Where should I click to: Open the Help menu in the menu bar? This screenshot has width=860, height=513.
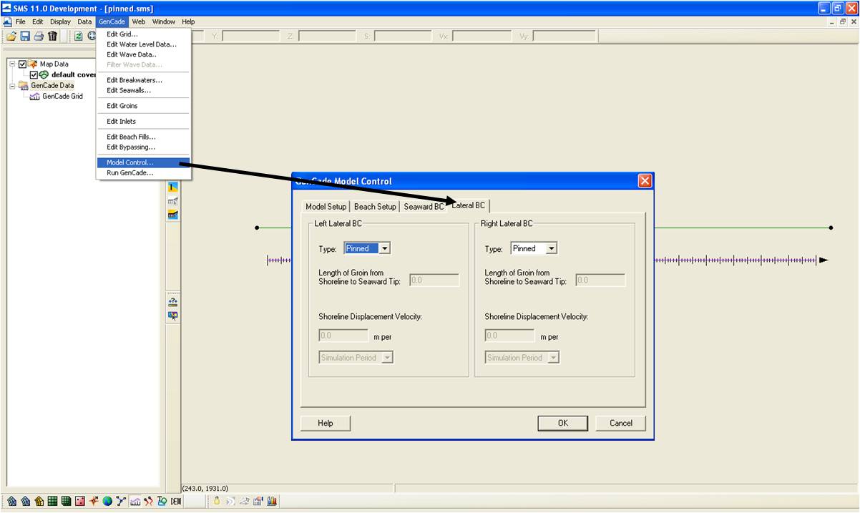click(x=188, y=21)
